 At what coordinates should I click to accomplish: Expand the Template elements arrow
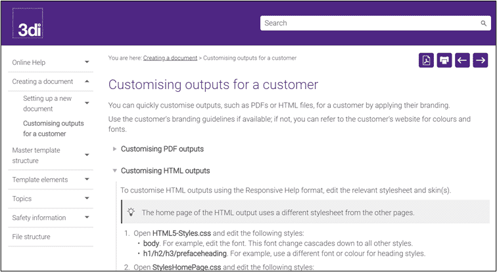[x=87, y=179]
